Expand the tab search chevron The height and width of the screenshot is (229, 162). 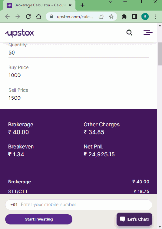coord(111,2)
